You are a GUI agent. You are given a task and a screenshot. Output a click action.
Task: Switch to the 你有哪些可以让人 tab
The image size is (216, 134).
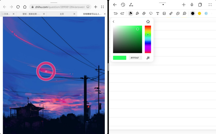click(92, 14)
